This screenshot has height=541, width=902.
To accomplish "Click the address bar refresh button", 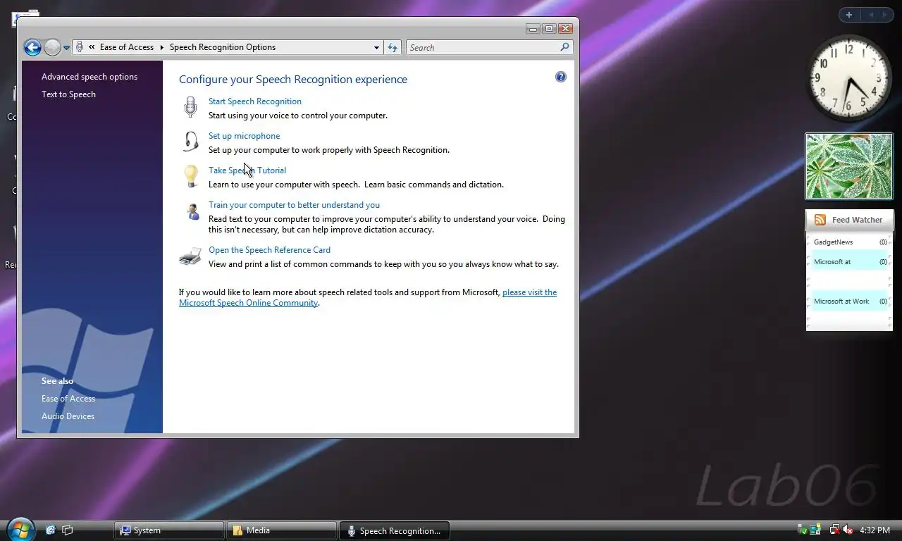I will 393,47.
